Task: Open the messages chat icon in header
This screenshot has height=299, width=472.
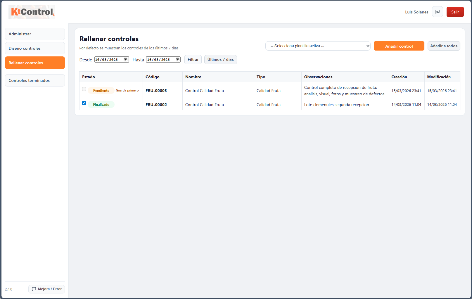Action: pos(437,12)
